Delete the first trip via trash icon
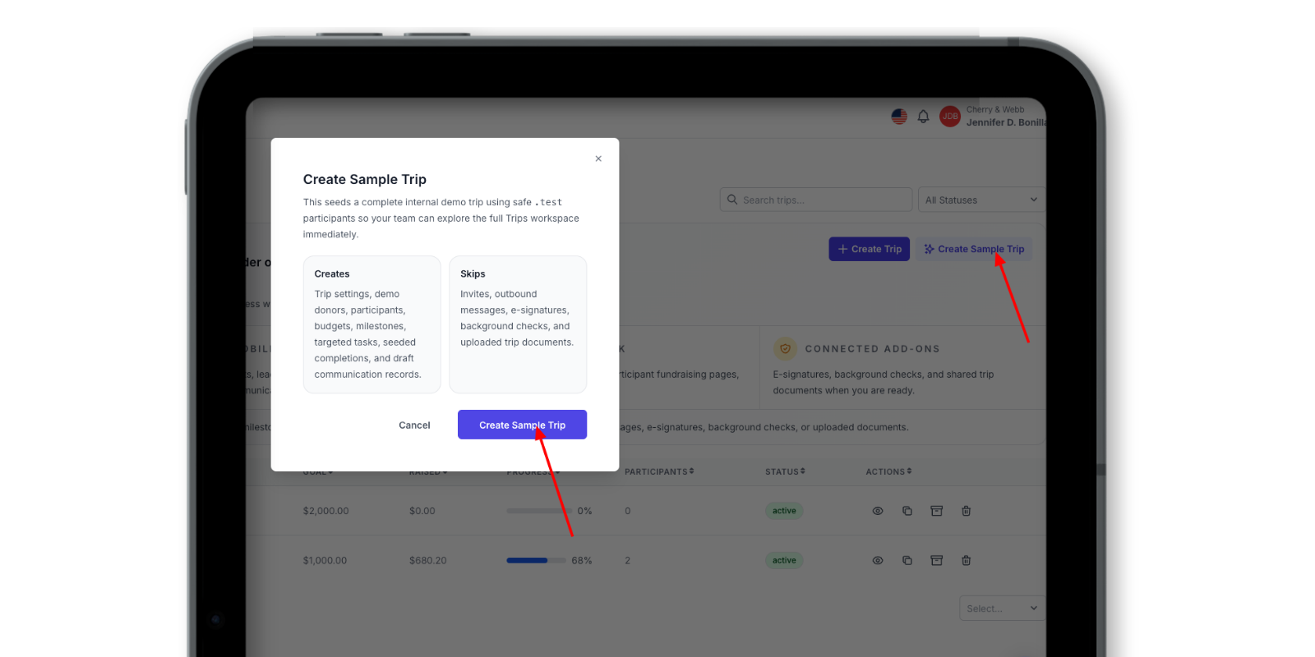1315x657 pixels. tap(967, 511)
